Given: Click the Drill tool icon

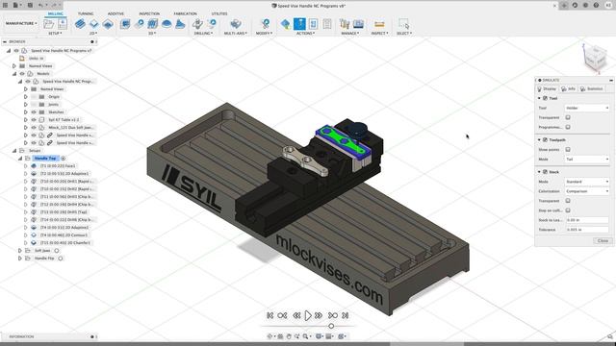Looking at the screenshot, I should point(197,24).
